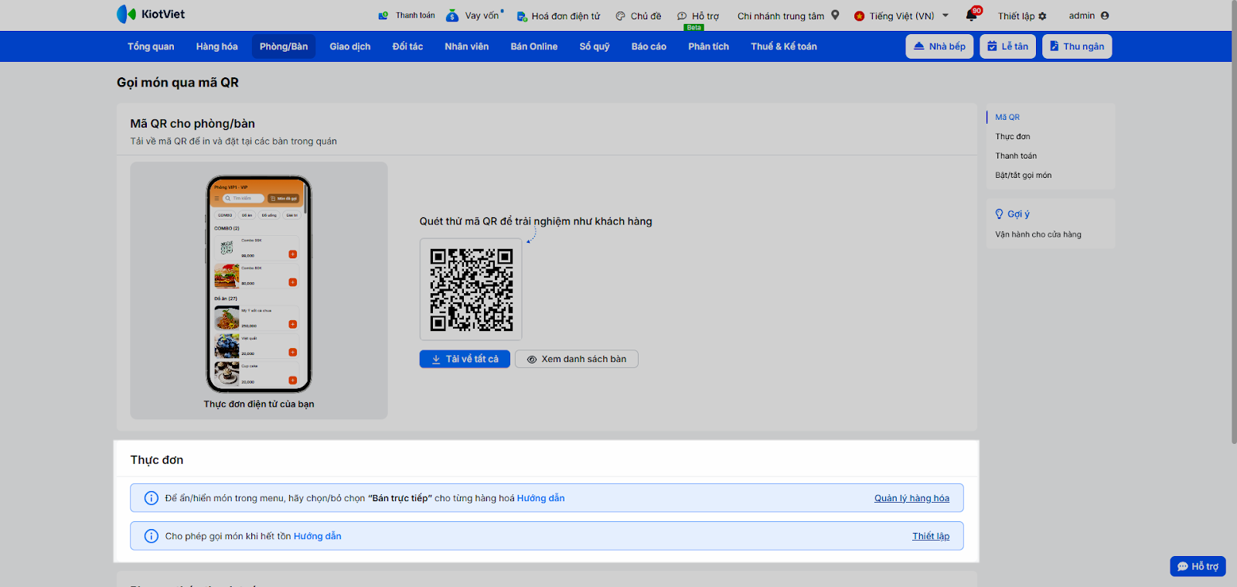Viewport: 1237px width, 587px height.
Task: Click the KiotViet logo icon
Action: [x=125, y=14]
